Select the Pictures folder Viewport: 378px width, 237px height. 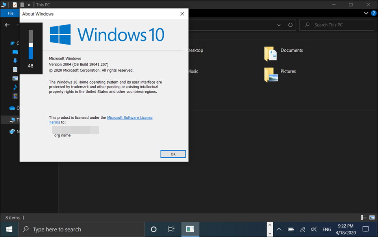coord(280,75)
